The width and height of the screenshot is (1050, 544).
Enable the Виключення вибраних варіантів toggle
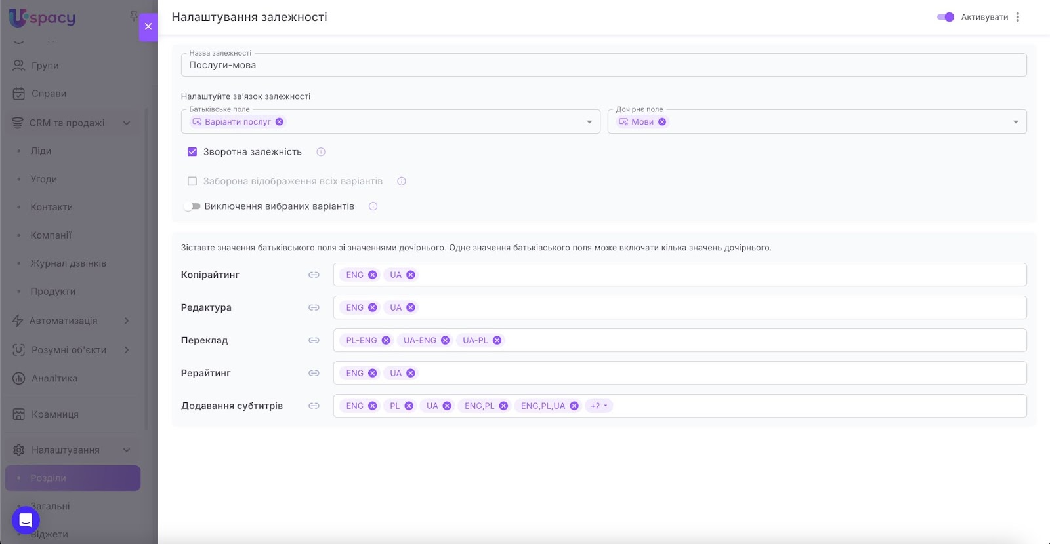(x=192, y=206)
